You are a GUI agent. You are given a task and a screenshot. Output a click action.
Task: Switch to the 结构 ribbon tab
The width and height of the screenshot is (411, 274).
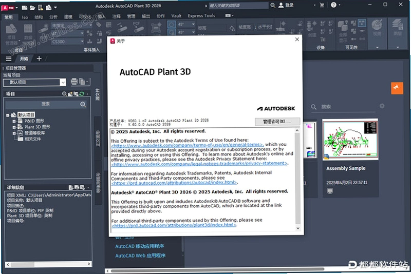pos(39,17)
